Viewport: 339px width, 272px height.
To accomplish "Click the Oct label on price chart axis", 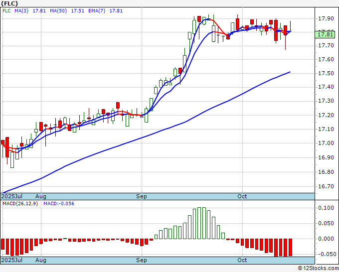I will click(x=242, y=196).
